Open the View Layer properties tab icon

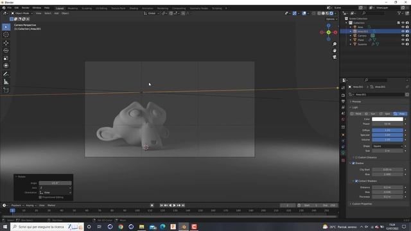[x=343, y=107]
